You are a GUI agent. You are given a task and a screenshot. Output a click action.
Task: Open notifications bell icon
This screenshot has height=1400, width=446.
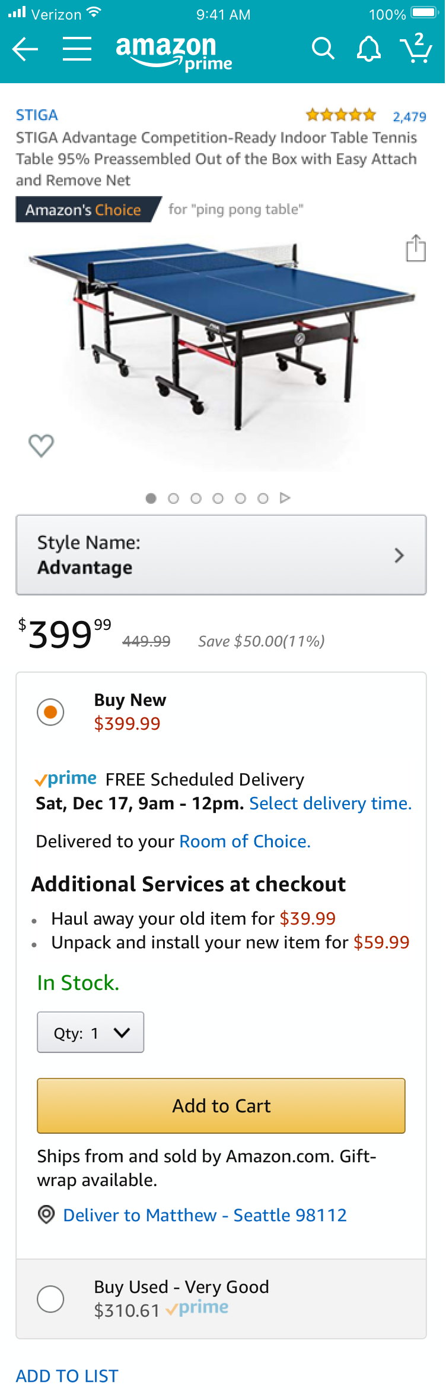pos(368,49)
